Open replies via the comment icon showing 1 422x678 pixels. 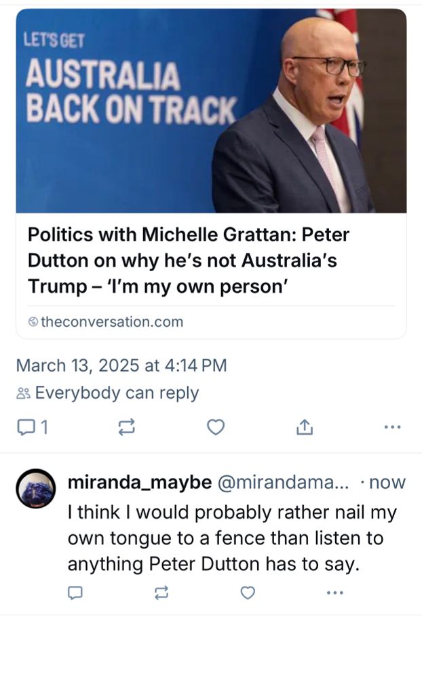[32, 427]
